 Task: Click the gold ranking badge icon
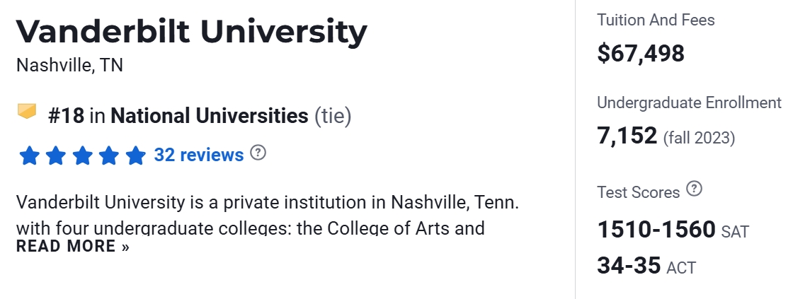27,112
